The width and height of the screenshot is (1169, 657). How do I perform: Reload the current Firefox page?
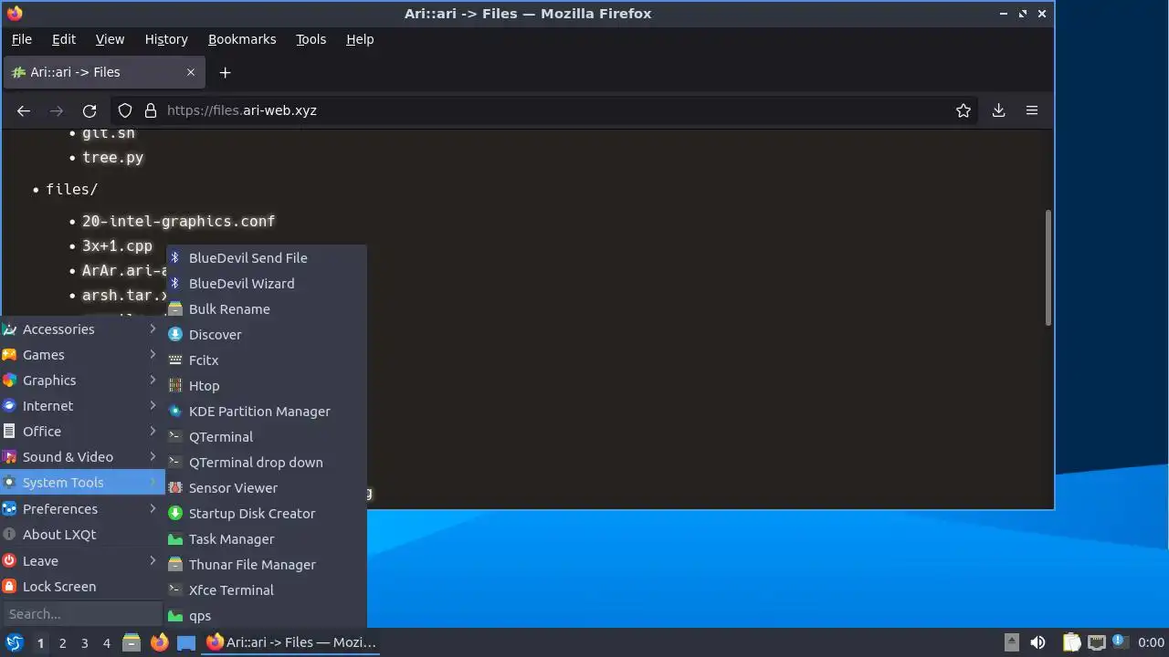tap(90, 110)
